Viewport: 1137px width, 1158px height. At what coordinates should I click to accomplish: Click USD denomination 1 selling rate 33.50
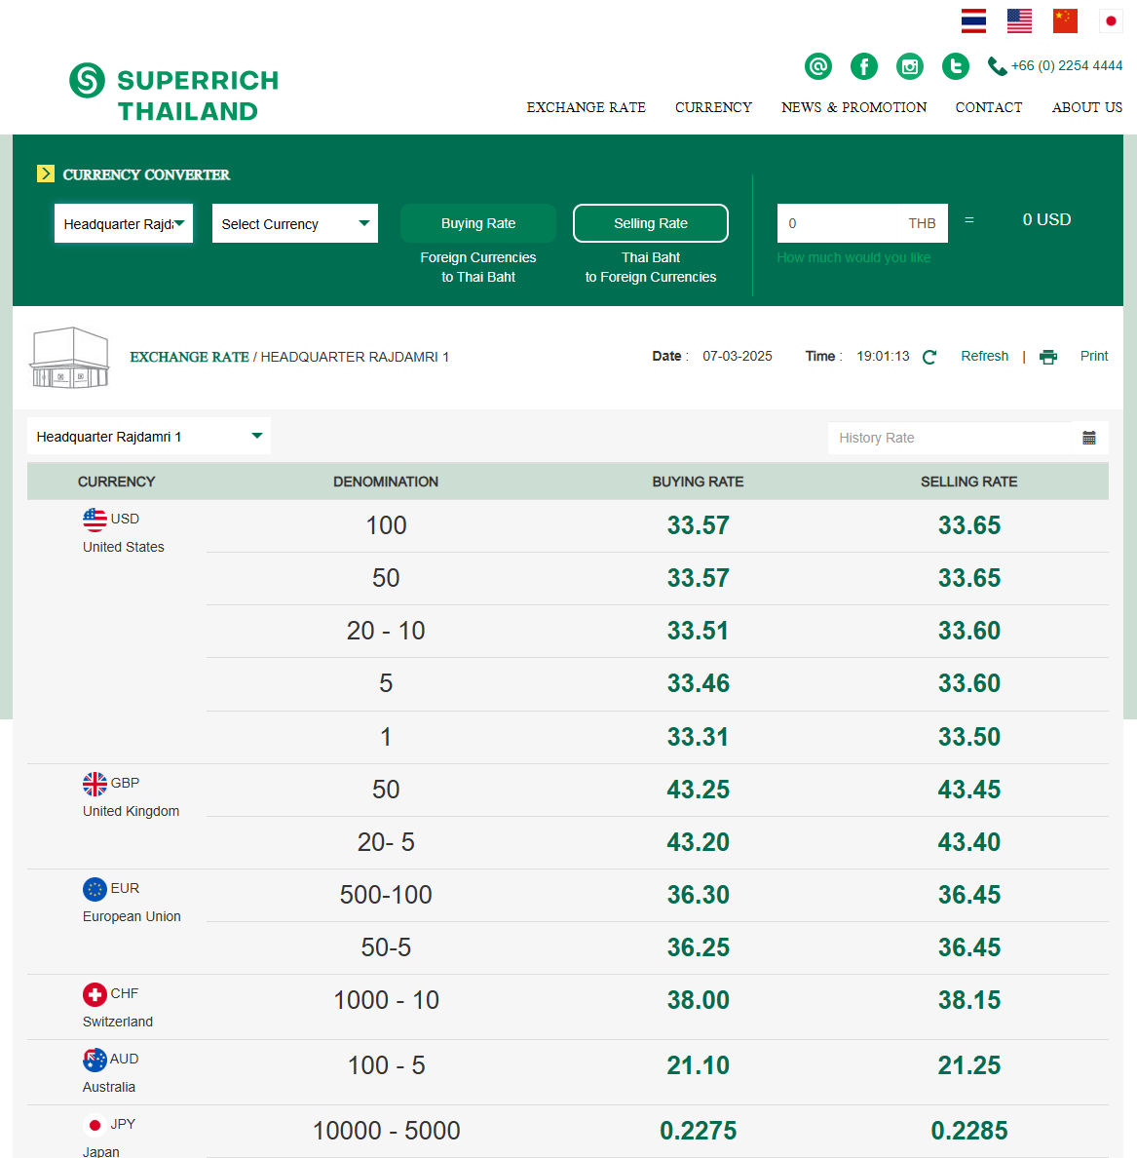tap(968, 736)
